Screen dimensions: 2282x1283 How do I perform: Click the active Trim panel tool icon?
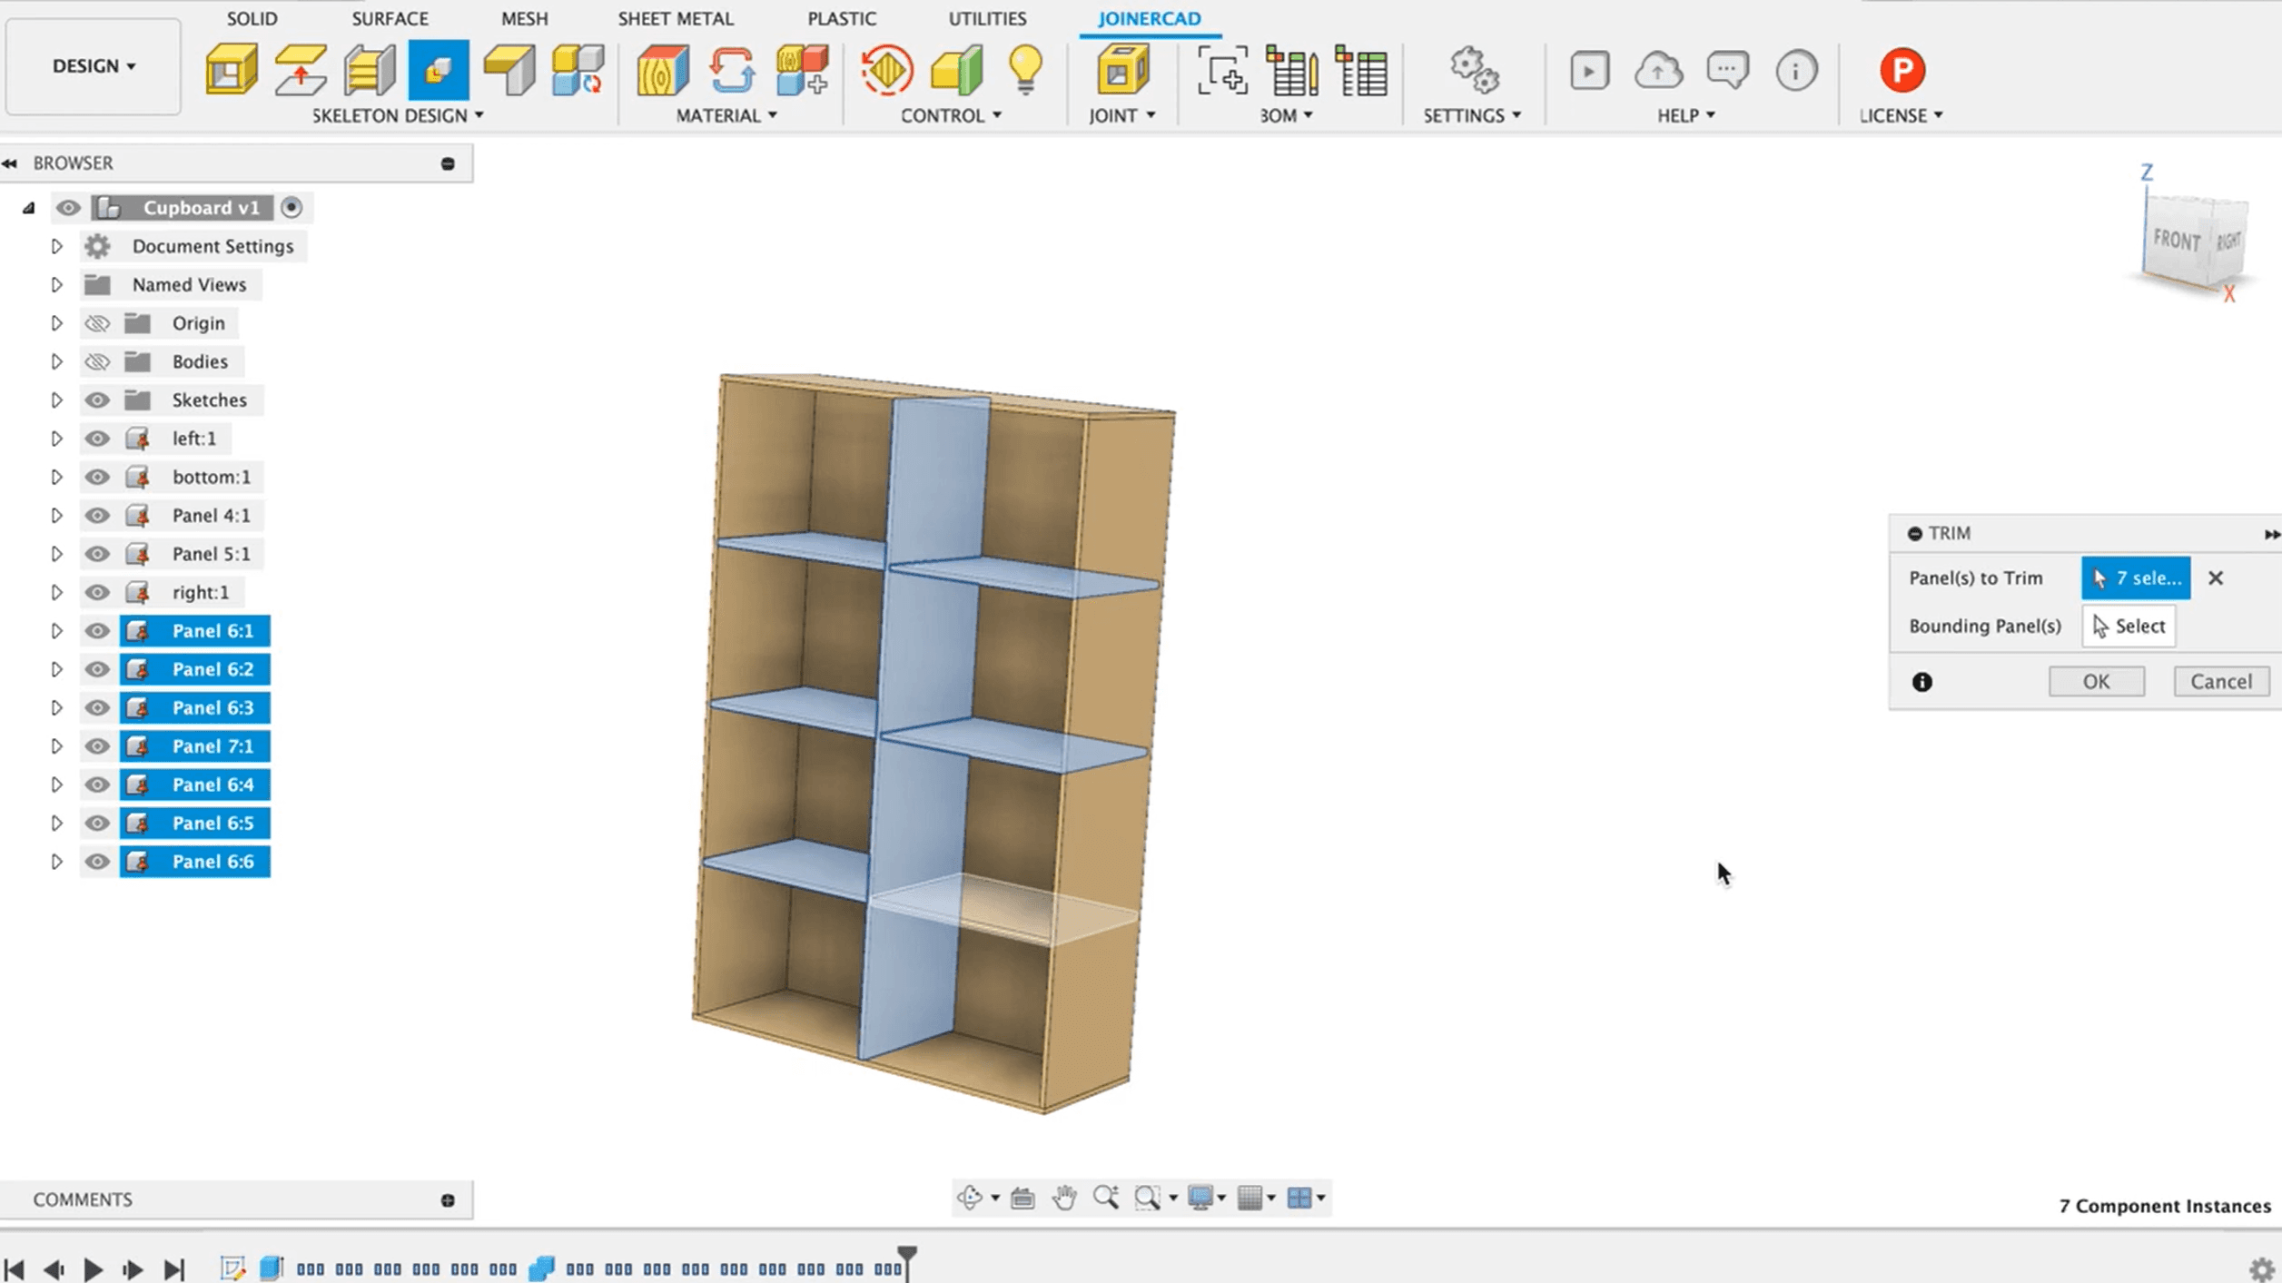click(x=439, y=70)
